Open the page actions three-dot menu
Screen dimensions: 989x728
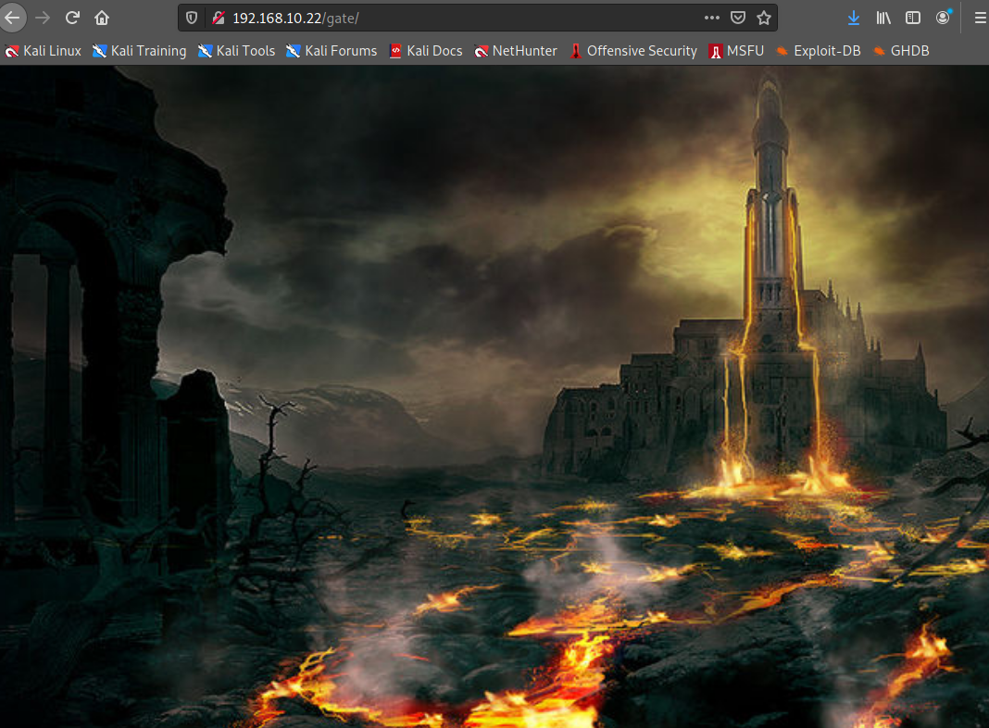(x=711, y=18)
